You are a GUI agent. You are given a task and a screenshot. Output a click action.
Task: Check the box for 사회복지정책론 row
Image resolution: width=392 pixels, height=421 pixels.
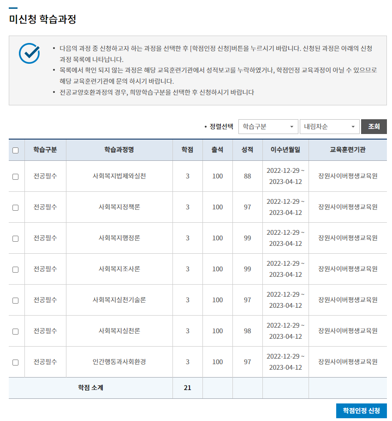pos(16,207)
